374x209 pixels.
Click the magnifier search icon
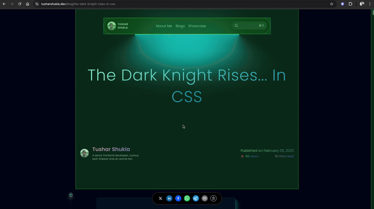pos(236,26)
